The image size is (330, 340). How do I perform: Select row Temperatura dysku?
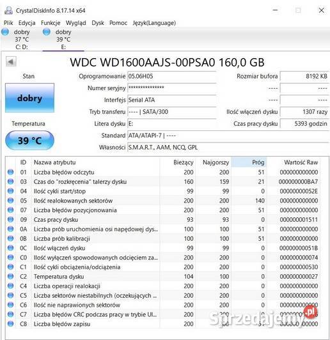162,277
